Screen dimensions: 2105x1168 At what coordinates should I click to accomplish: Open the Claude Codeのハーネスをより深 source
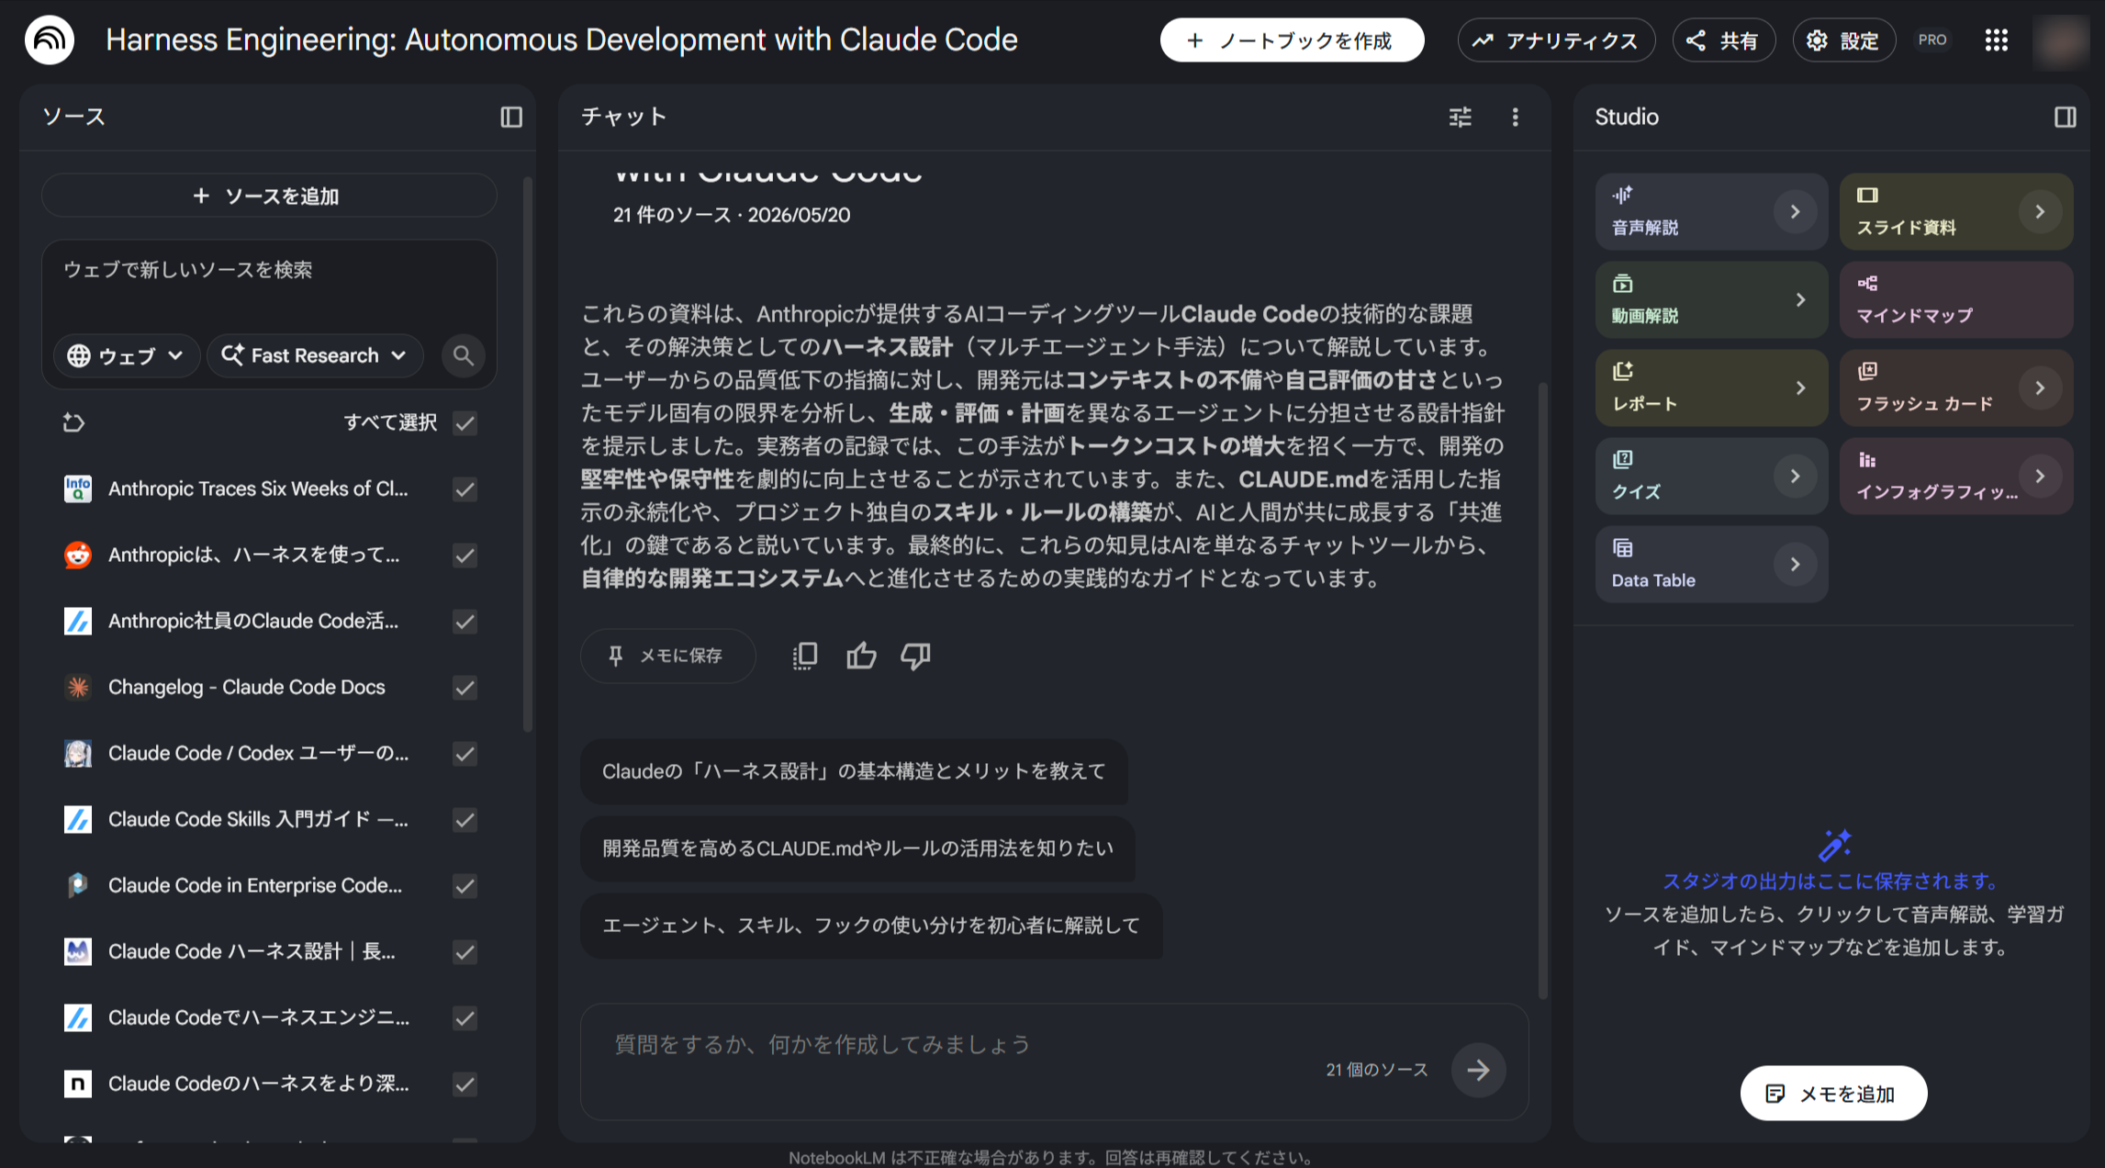(259, 1084)
